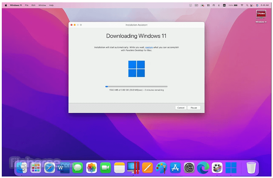
Task: Open Control Center in the menu bar
Action: (252, 5)
